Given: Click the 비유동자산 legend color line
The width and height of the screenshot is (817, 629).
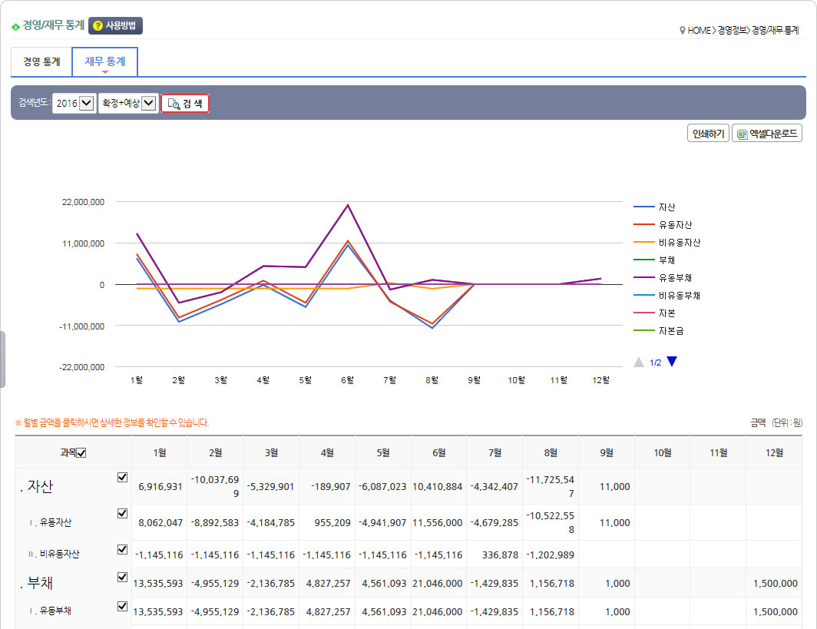Looking at the screenshot, I should click(644, 243).
